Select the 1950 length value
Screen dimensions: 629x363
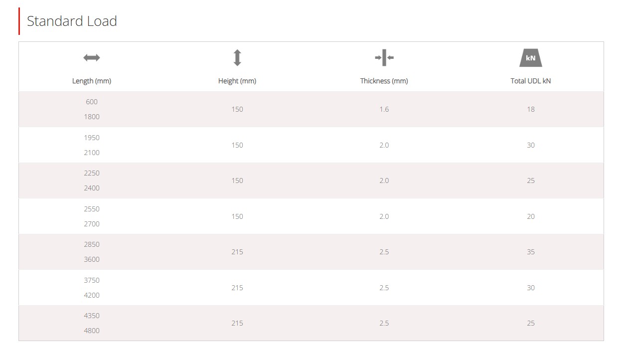coord(92,138)
